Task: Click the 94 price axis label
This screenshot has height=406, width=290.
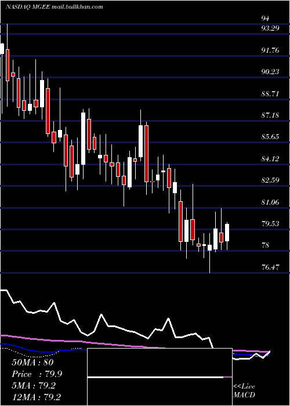Action: point(266,19)
